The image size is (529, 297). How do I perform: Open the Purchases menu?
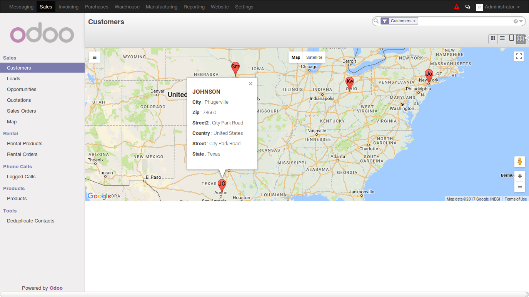click(97, 7)
